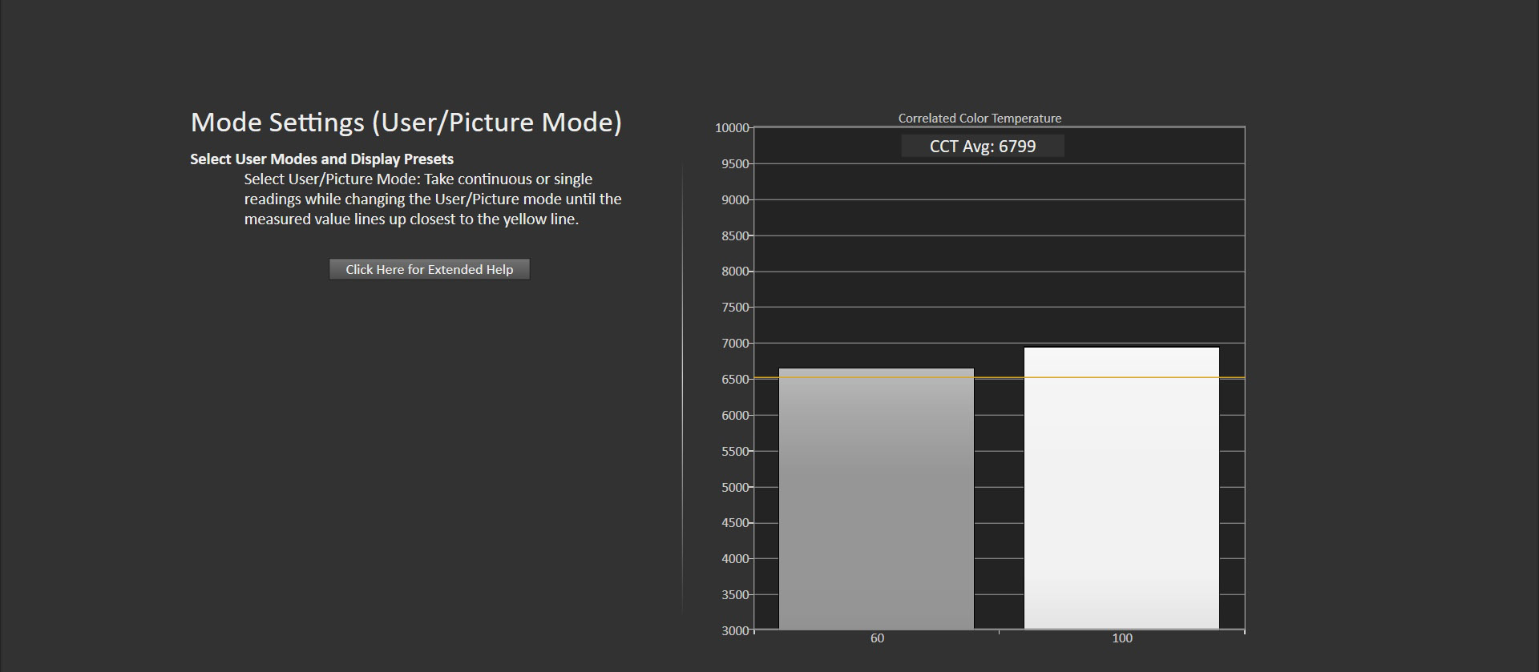Screen dimensions: 1539x672
Task: Click the 7000 axis label
Action: [x=735, y=344]
